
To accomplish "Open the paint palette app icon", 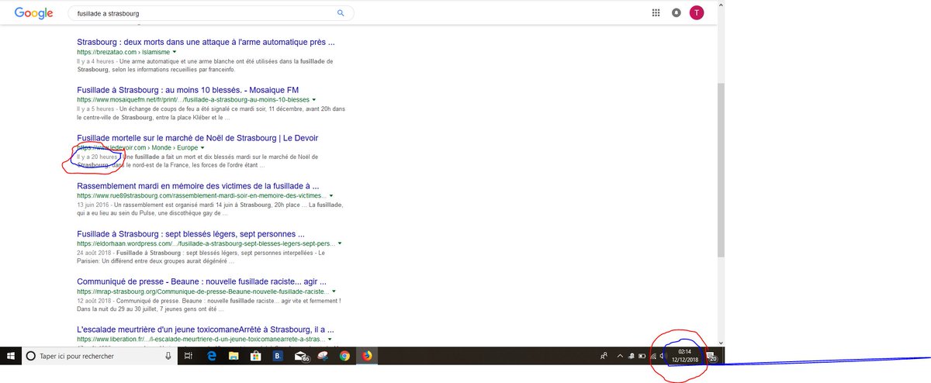I will click(x=323, y=357).
